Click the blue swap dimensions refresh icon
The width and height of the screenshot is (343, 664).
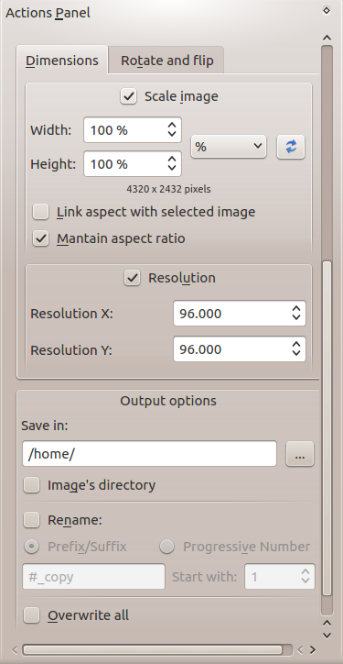(x=291, y=147)
